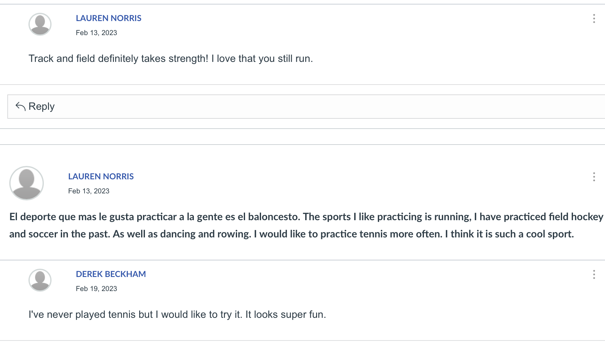605x344 pixels.
Task: Click Derek Beckham's profile avatar
Action: [40, 280]
